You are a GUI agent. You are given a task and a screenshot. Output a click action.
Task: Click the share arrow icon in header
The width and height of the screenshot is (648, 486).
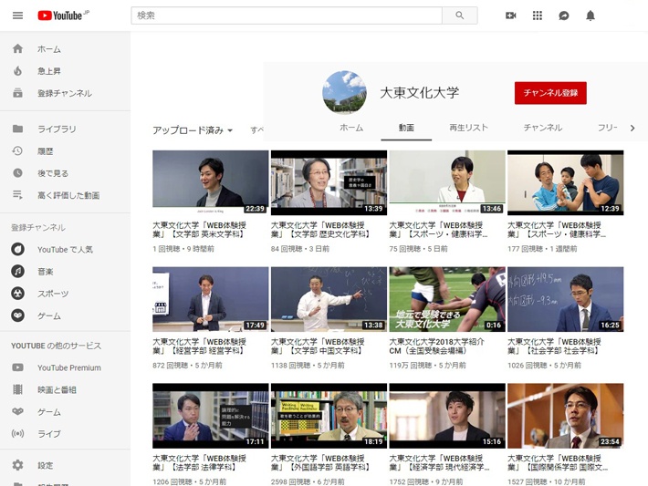tap(564, 16)
